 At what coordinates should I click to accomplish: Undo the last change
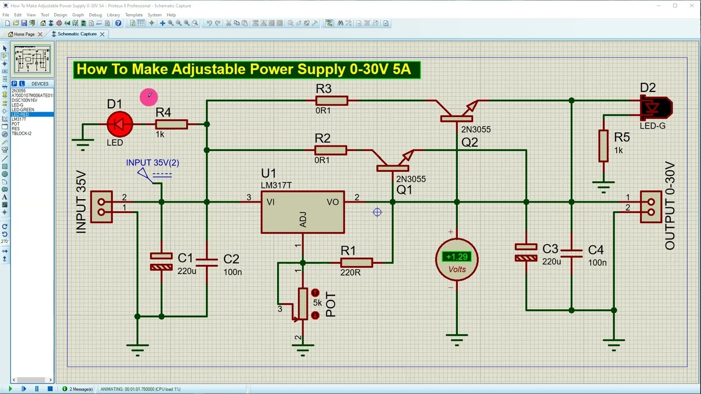coord(209,23)
